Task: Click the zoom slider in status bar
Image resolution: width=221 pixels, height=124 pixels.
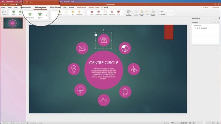Action: click(x=203, y=123)
